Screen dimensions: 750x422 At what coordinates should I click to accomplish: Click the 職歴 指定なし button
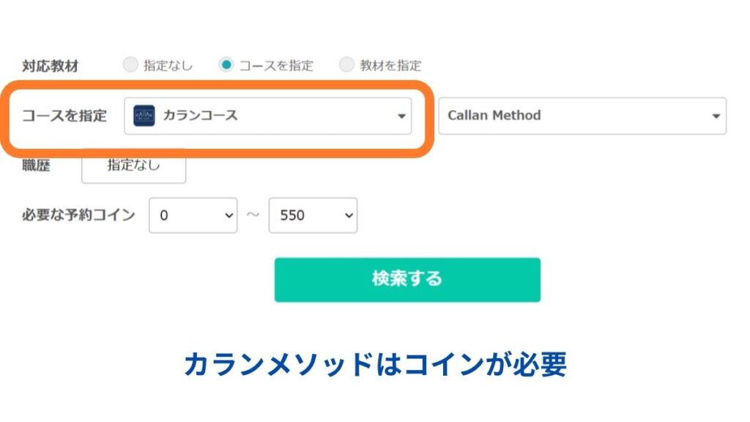(133, 166)
